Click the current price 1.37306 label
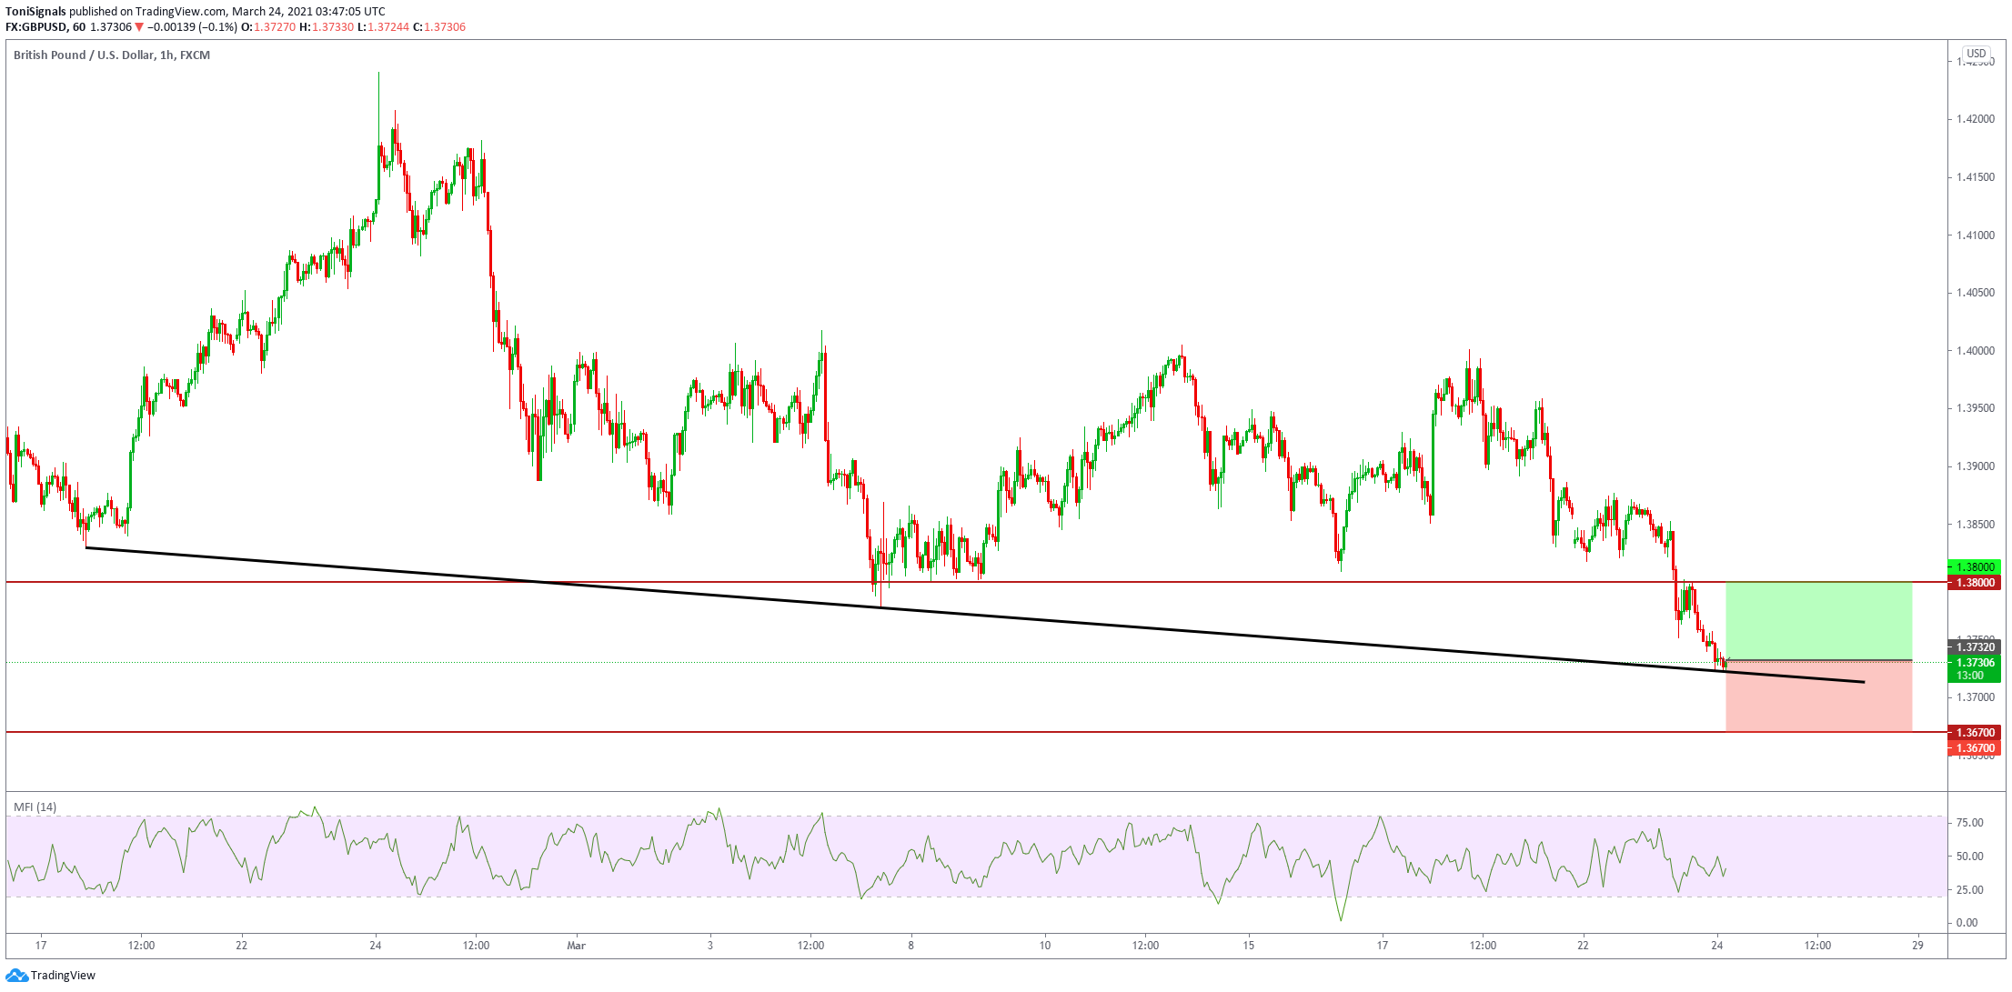Viewport: 2012px width, 992px height. click(1974, 663)
